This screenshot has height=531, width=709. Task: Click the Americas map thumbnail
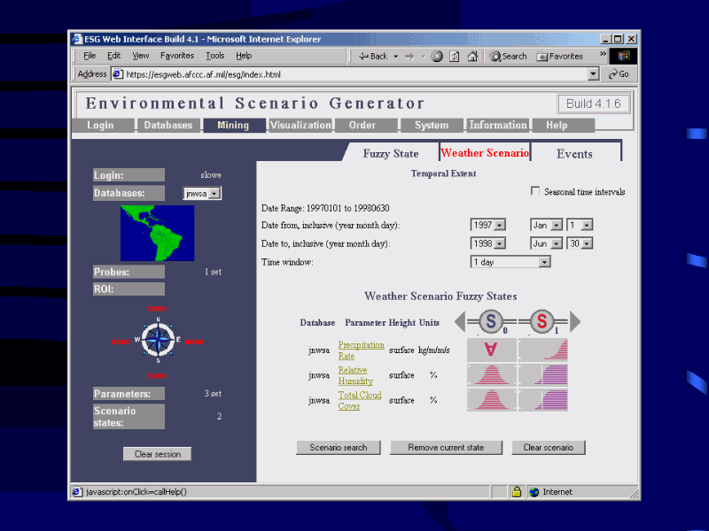157,233
